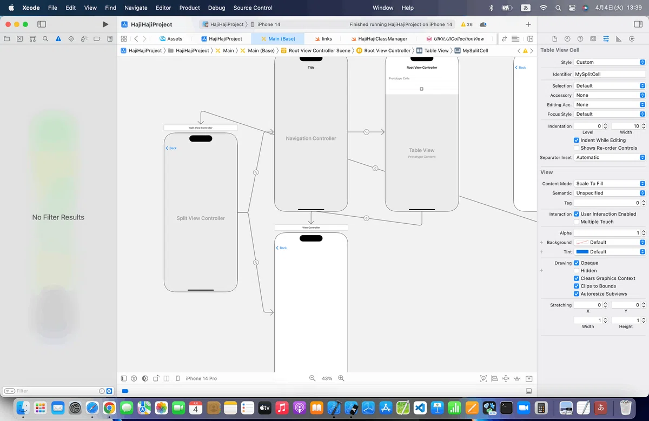Show the Identity inspector
This screenshot has width=649, height=421.
pos(593,39)
